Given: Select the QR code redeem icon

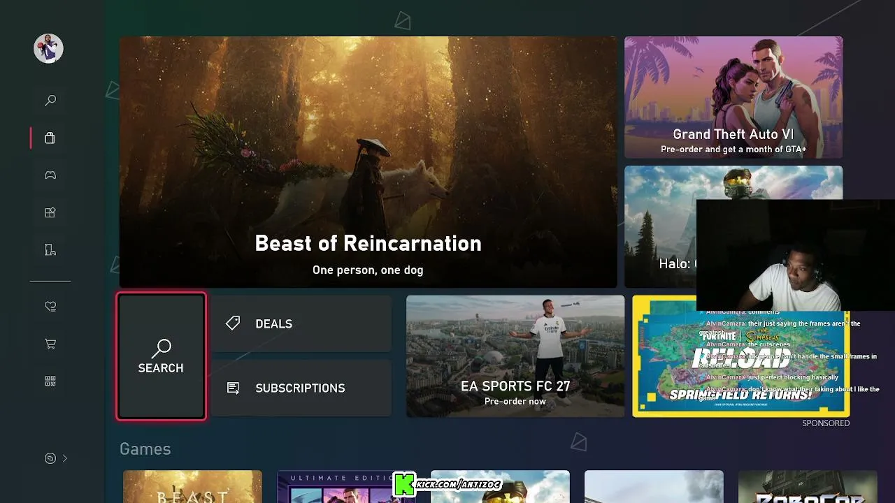Looking at the screenshot, I should [x=50, y=381].
